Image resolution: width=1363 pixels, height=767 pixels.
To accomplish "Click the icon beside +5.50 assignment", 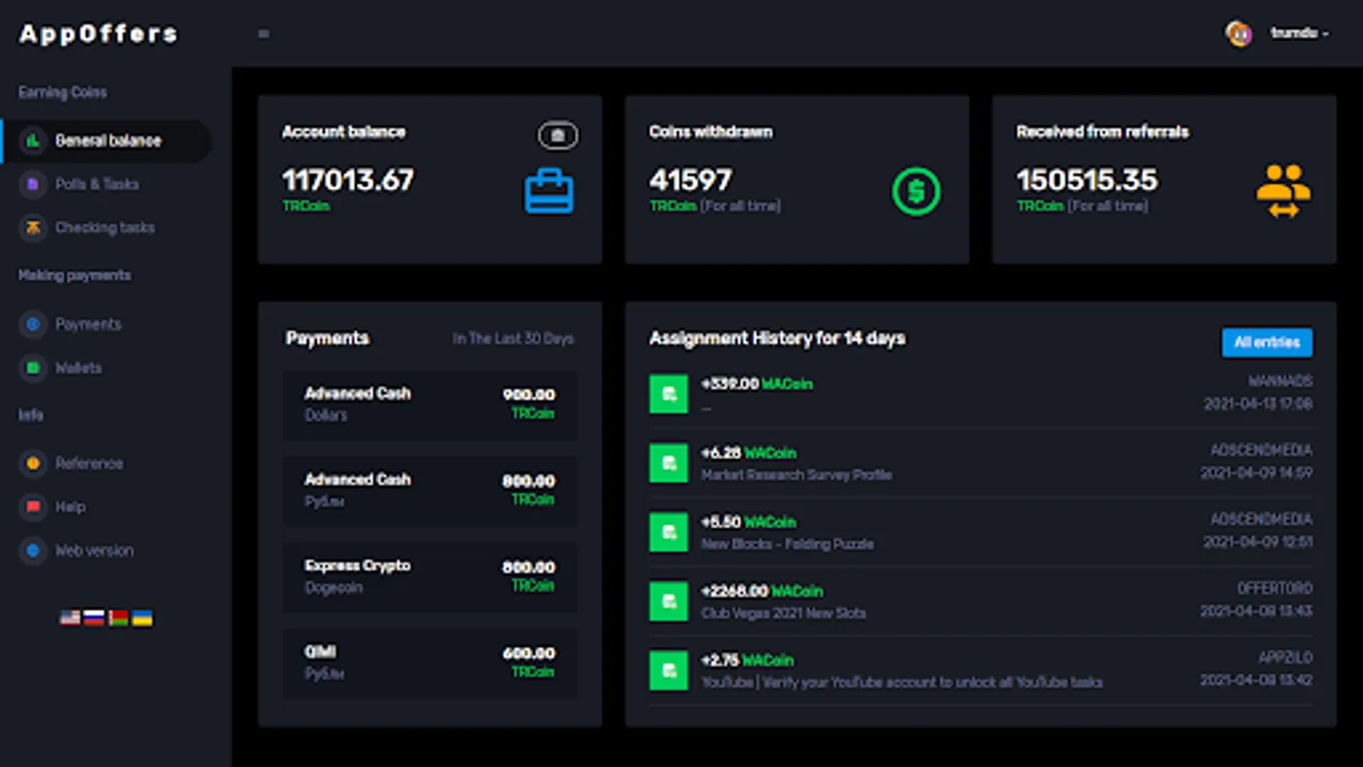I will tap(669, 532).
